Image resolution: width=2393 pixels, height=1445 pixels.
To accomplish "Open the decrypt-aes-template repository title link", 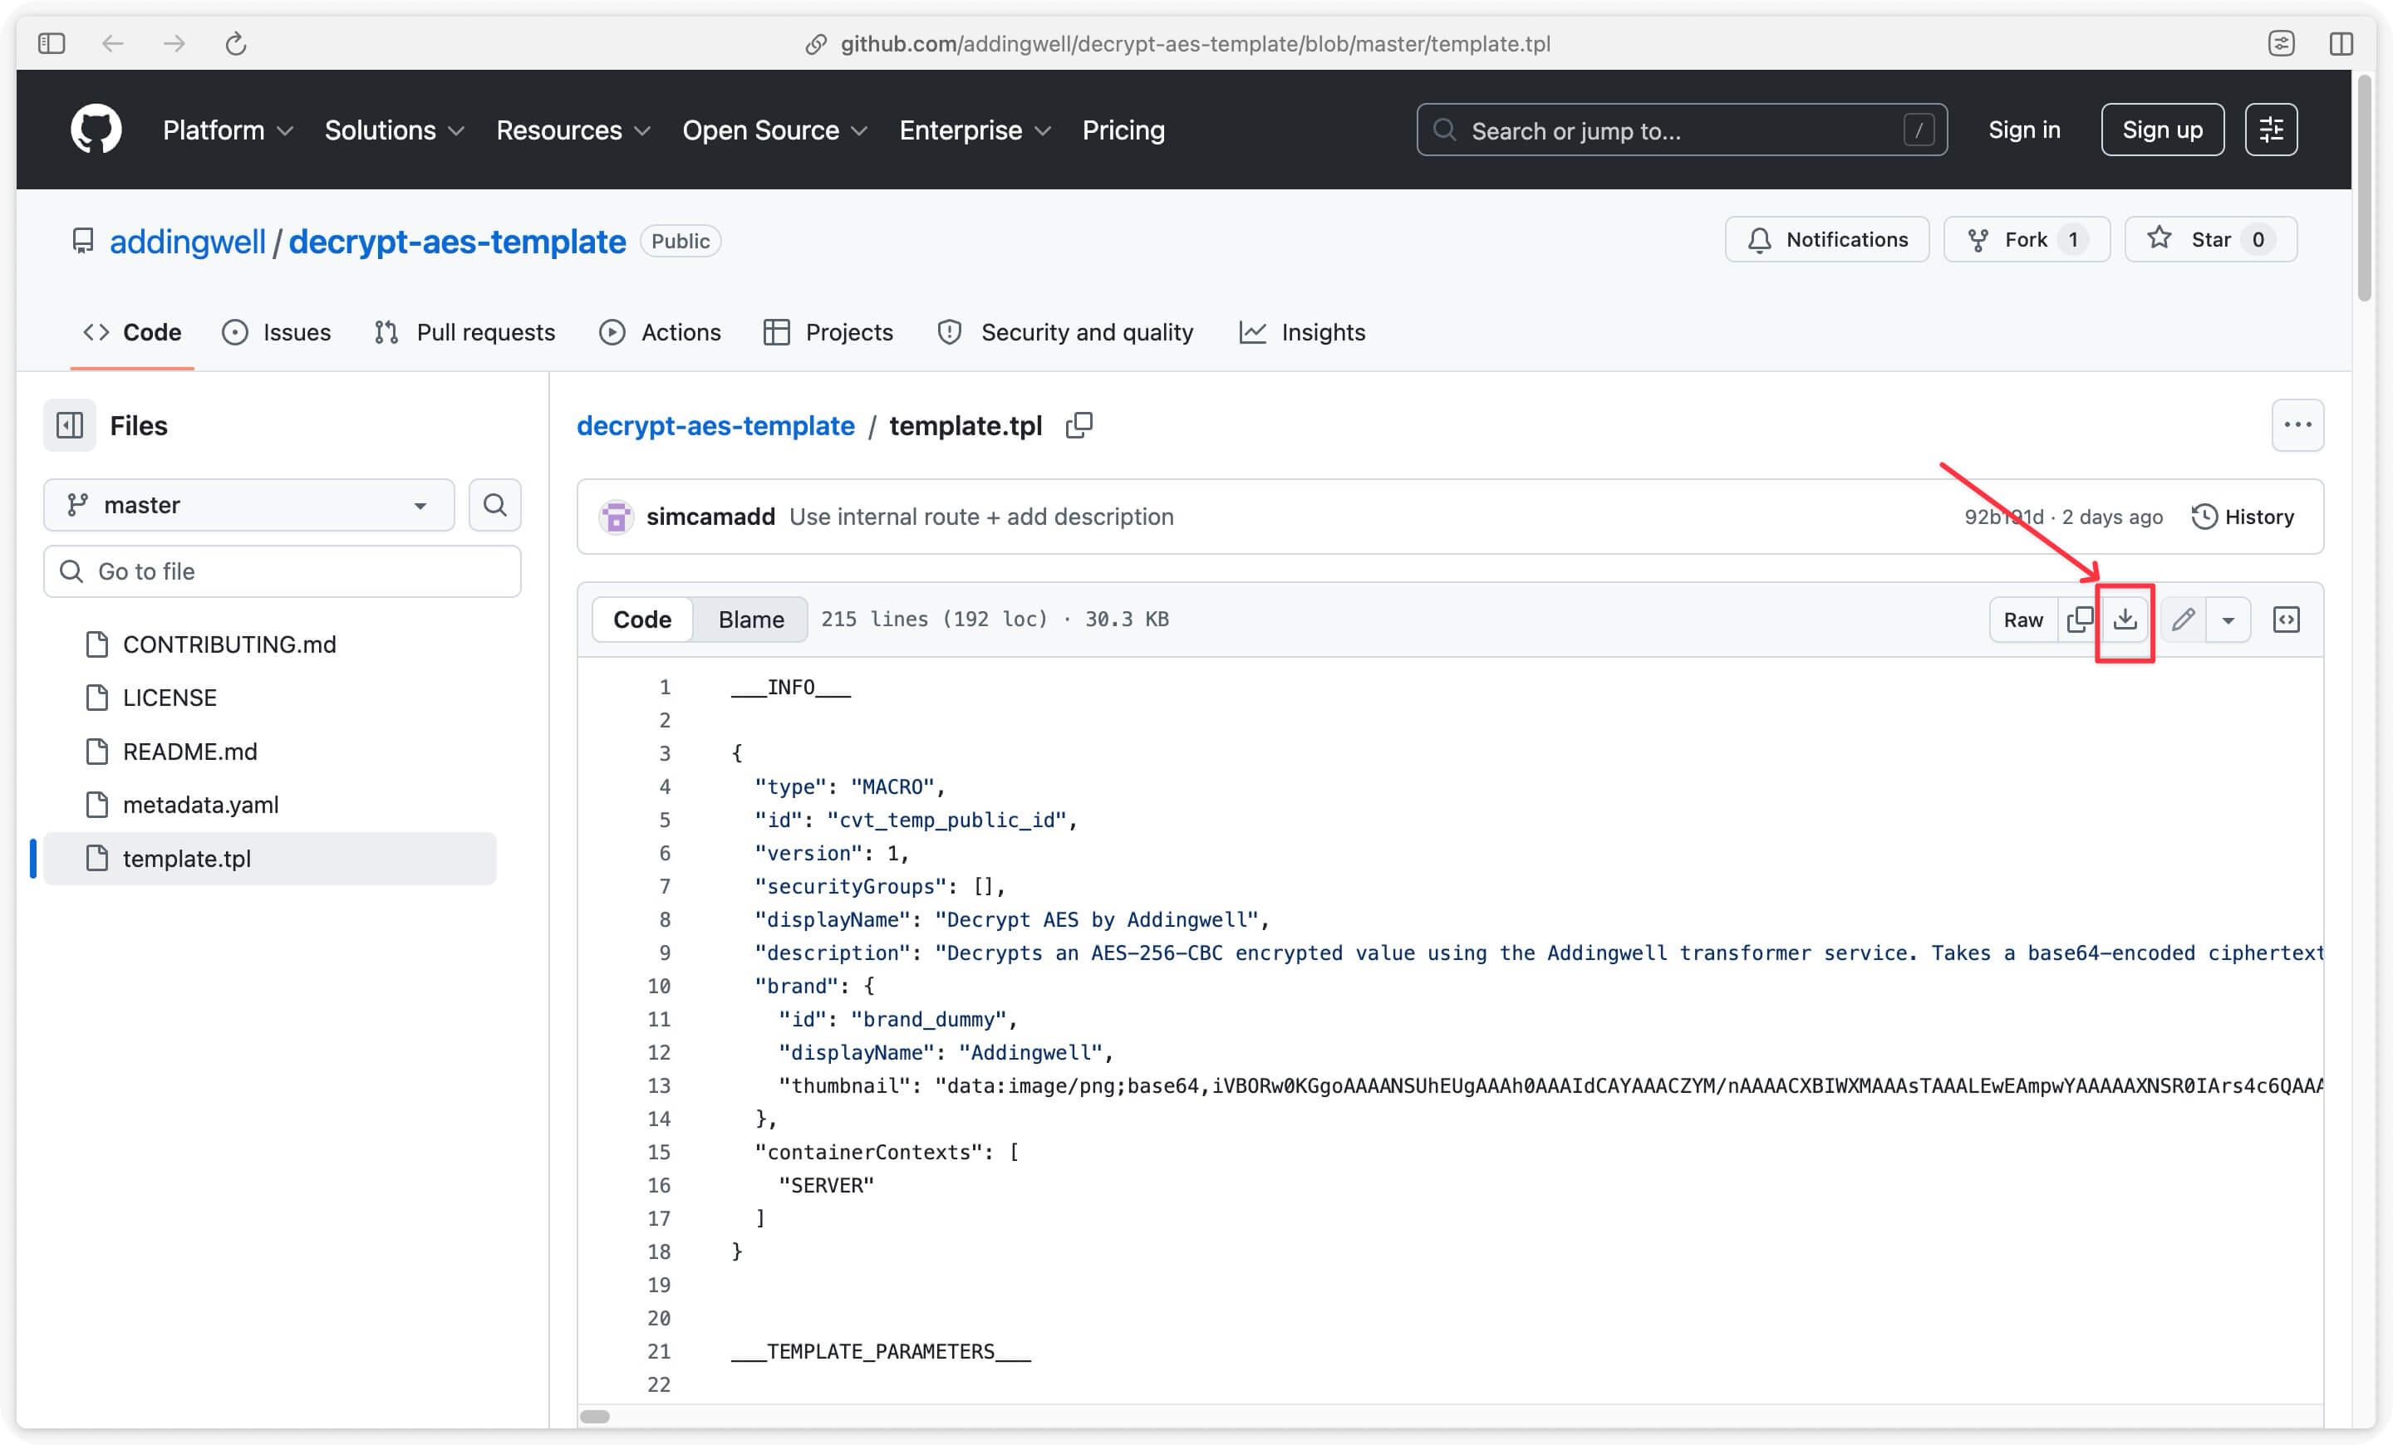I will (x=458, y=242).
